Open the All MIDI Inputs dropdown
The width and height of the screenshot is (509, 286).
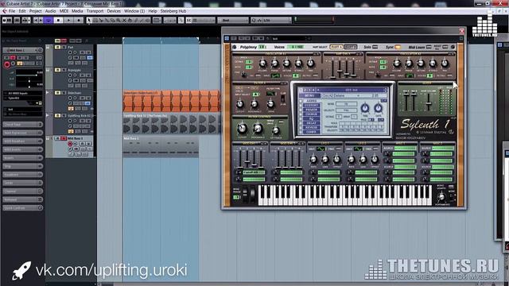pyautogui.click(x=23, y=94)
